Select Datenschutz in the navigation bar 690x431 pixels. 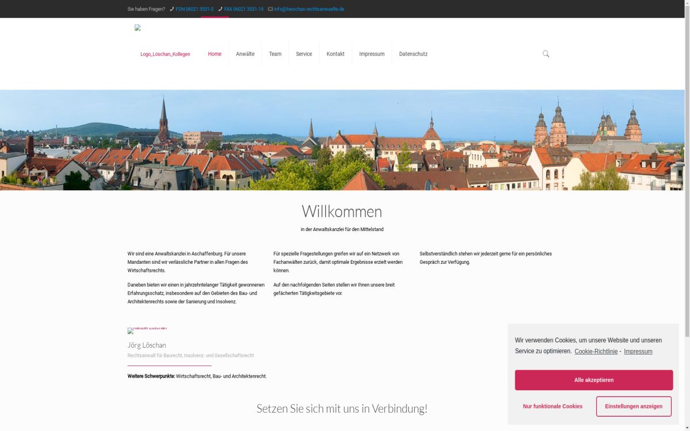(x=413, y=54)
